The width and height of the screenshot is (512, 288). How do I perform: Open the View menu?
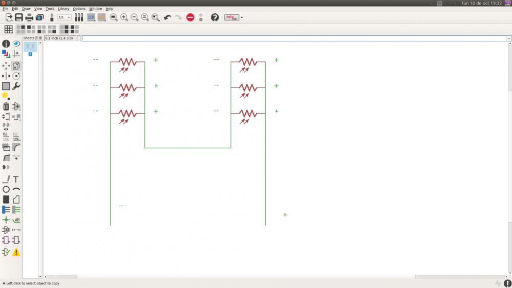(x=38, y=9)
